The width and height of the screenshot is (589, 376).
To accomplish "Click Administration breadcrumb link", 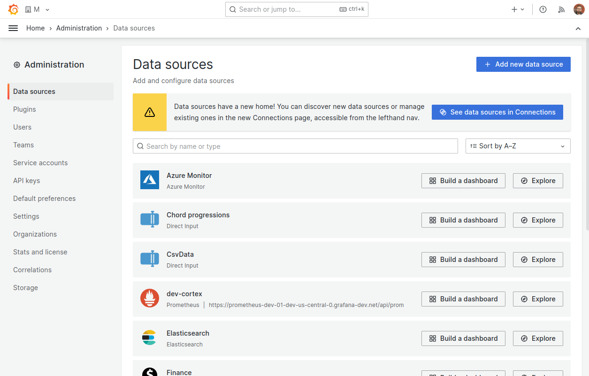I will tap(79, 28).
